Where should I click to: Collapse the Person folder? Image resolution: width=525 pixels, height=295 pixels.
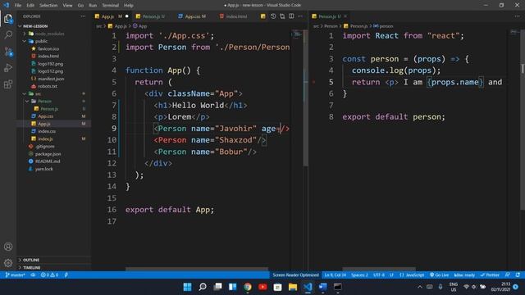44,101
